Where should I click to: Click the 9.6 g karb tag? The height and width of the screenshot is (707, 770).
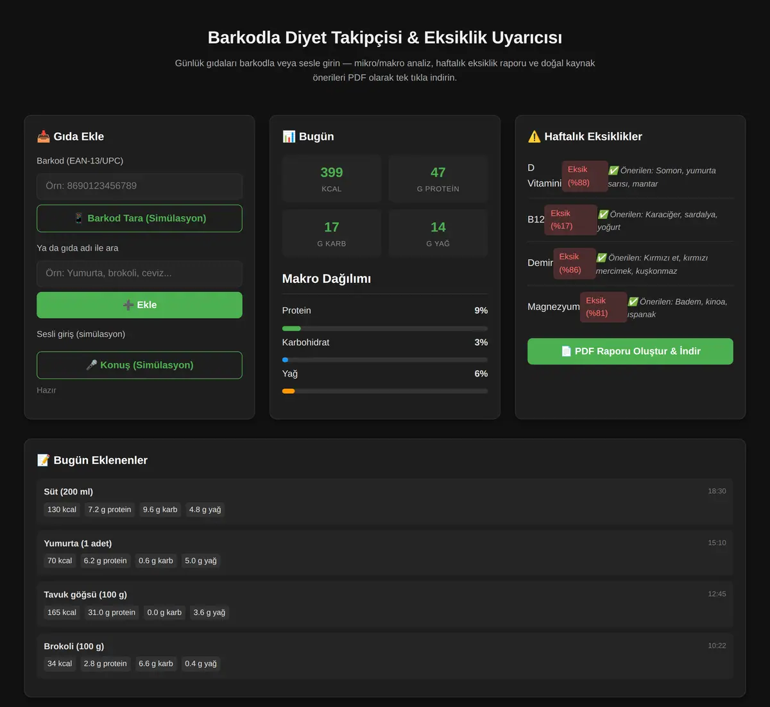160,509
